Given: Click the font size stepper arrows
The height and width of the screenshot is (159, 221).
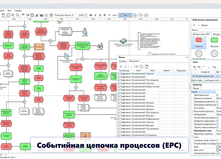Looking at the screenshot, I should coord(86,15).
